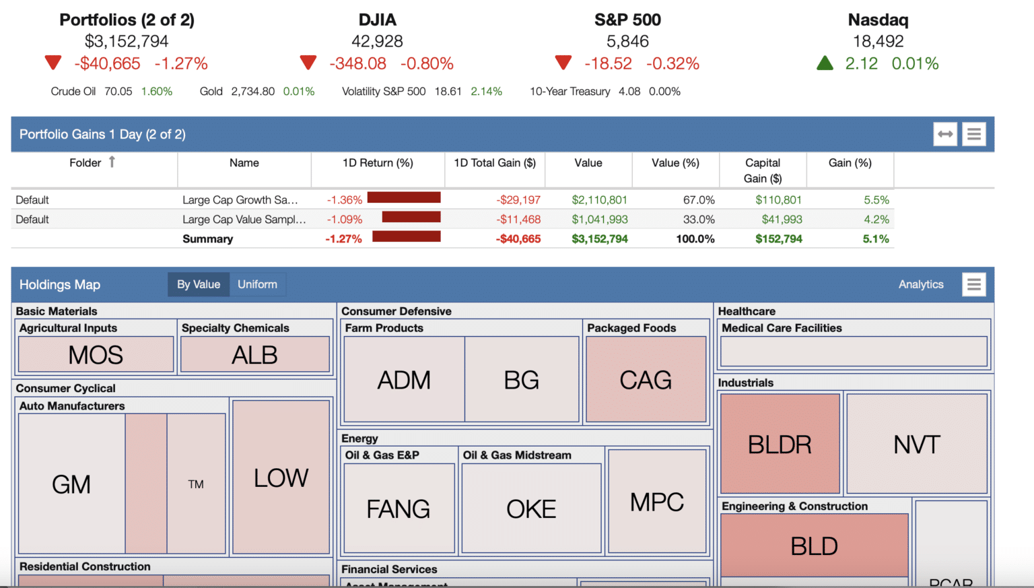Image resolution: width=1034 pixels, height=588 pixels.
Task: Expand the Portfolio Gains table width
Action: pos(944,133)
